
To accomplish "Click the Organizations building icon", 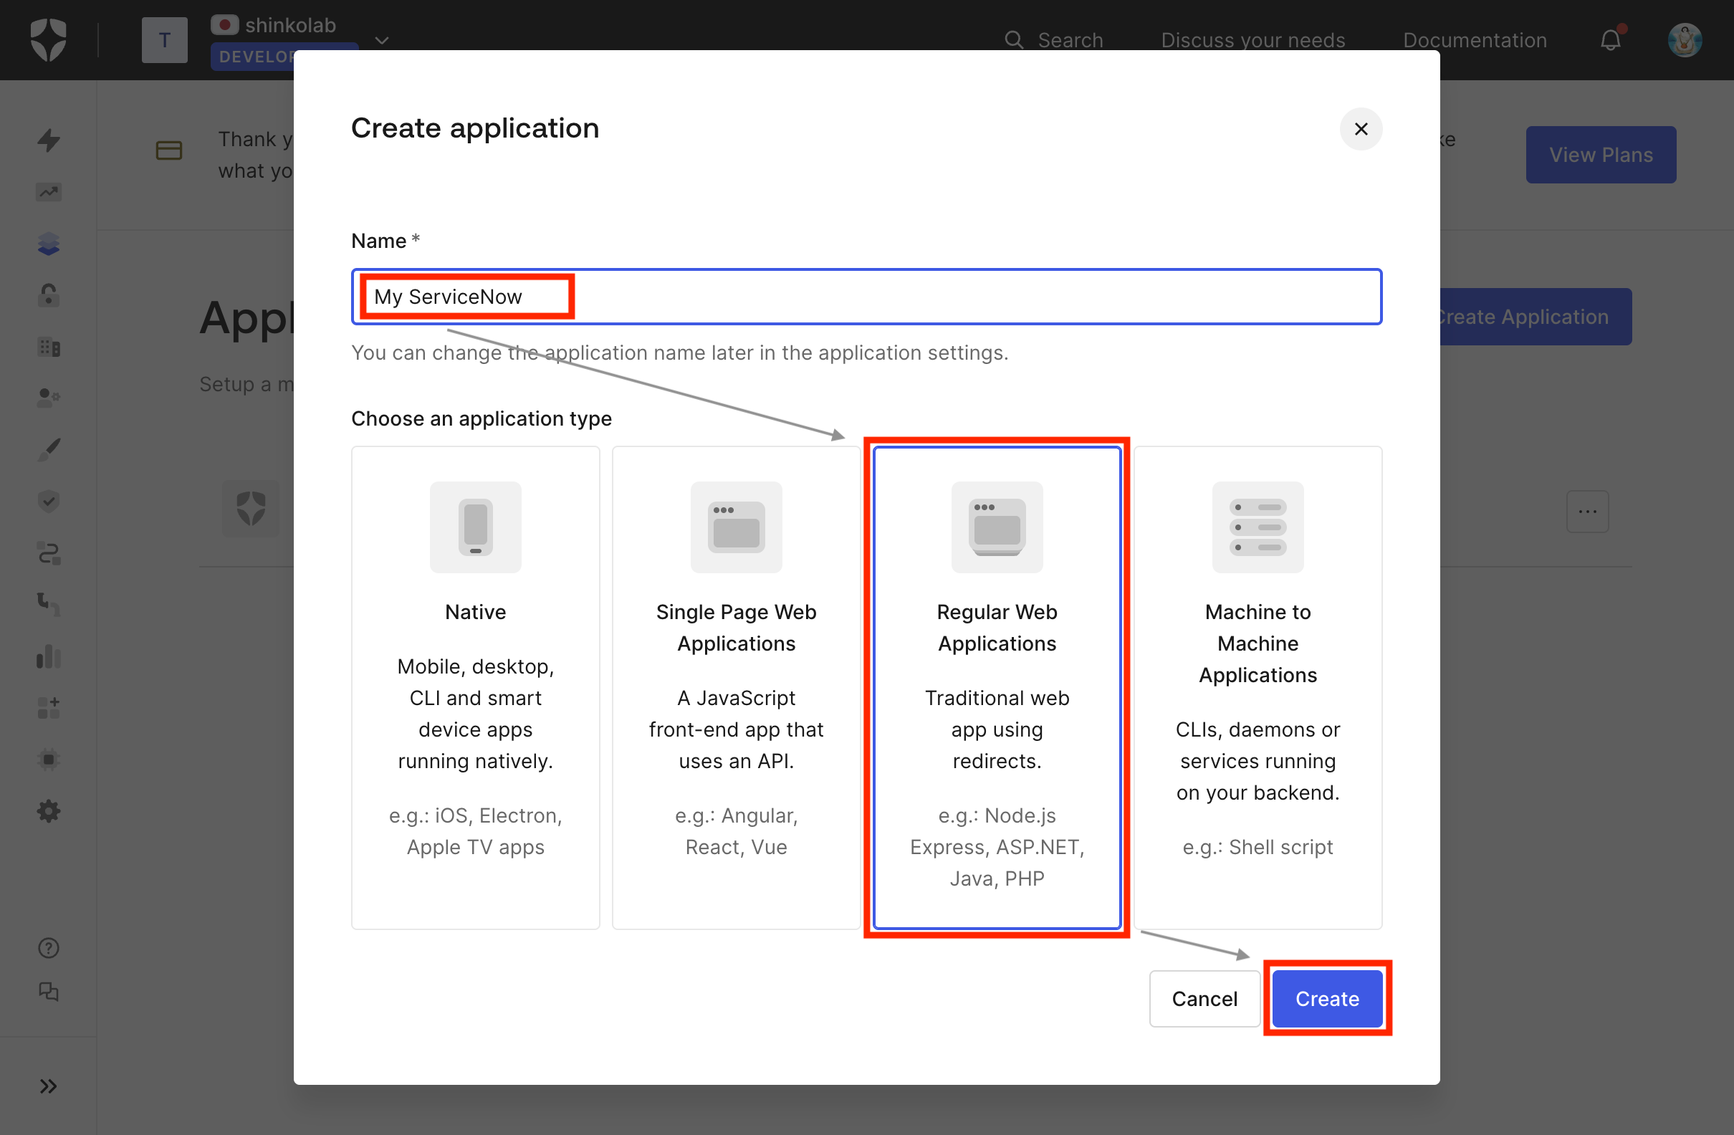I will point(48,347).
